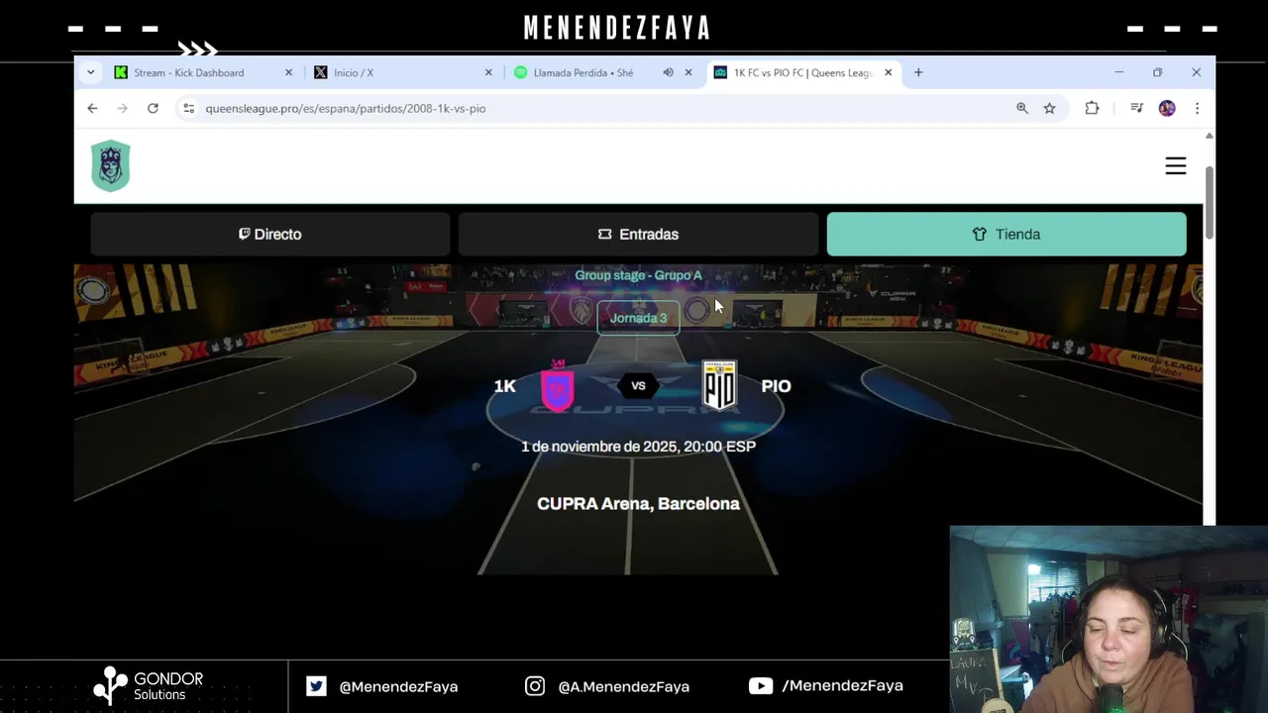This screenshot has width=1268, height=713.
Task: Go forward to the next page
Action: (x=123, y=108)
